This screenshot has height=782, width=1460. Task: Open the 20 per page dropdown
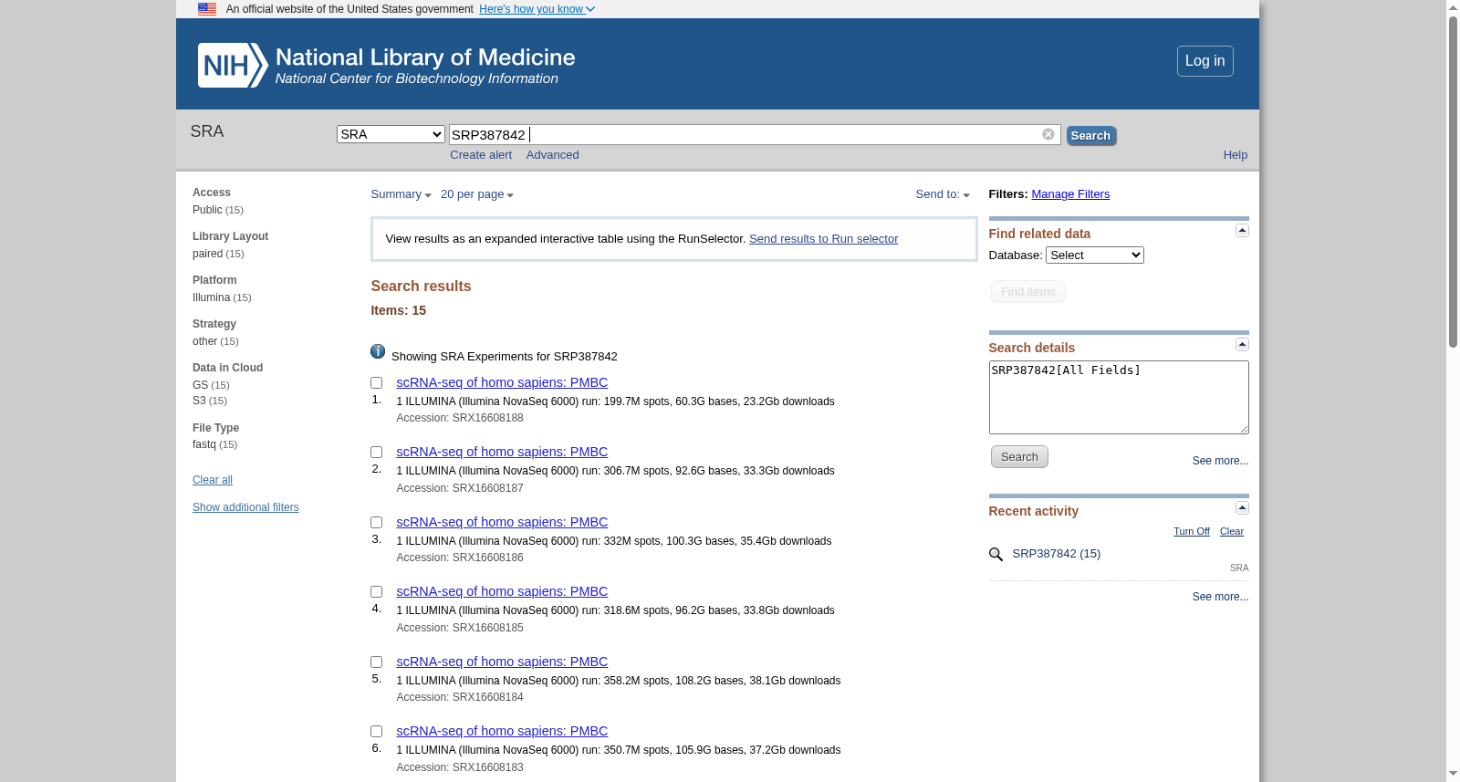click(477, 194)
